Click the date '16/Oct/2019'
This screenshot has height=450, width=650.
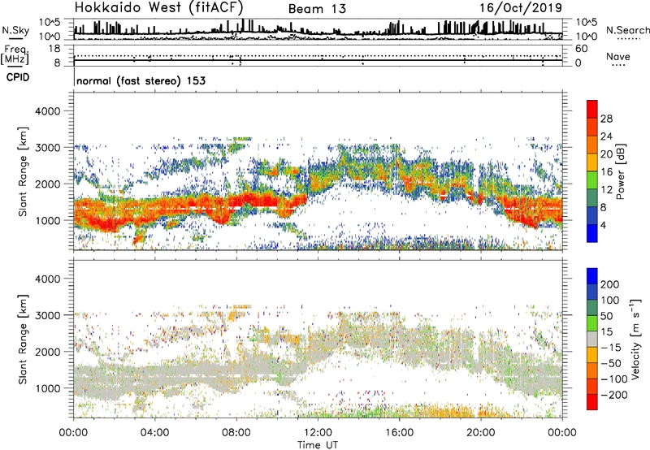click(x=521, y=8)
